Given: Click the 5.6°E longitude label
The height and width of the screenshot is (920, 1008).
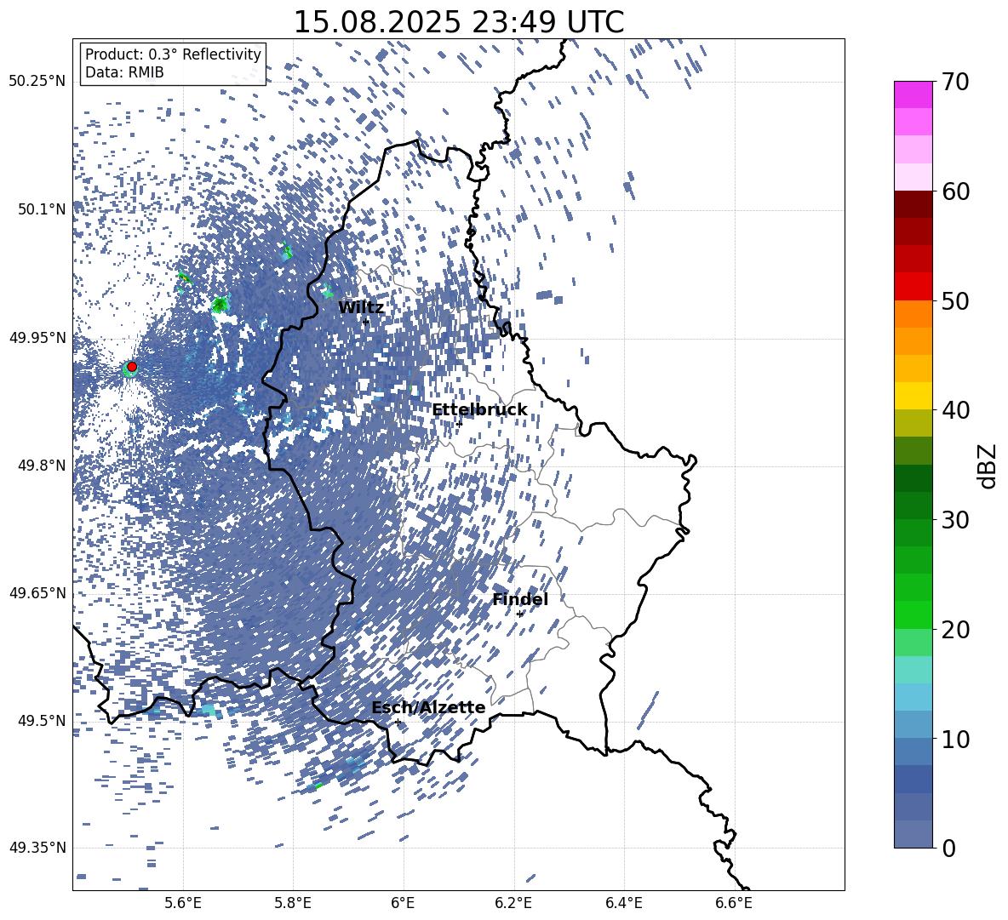Looking at the screenshot, I should coord(183,904).
